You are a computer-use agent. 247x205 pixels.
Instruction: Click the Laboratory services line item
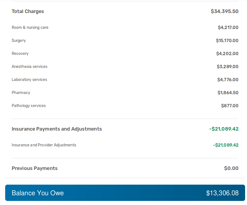pyautogui.click(x=29, y=80)
